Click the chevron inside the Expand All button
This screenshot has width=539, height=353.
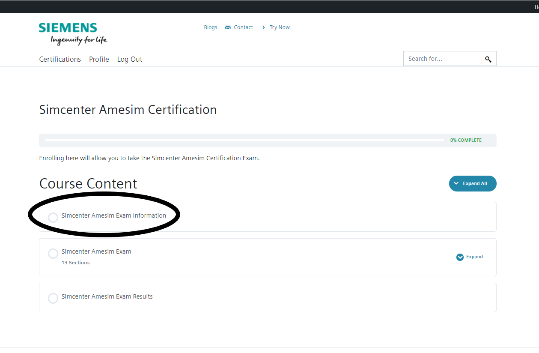click(456, 183)
